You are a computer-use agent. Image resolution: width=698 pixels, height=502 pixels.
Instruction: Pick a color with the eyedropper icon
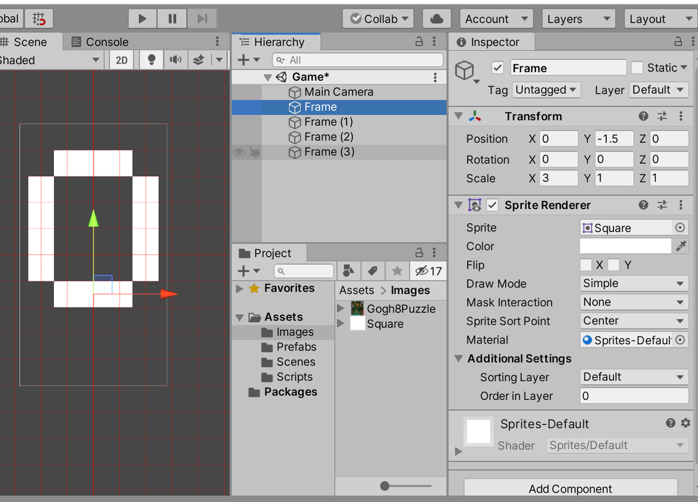coord(681,246)
